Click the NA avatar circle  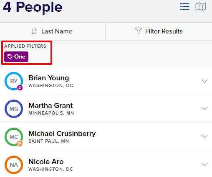(x=14, y=165)
